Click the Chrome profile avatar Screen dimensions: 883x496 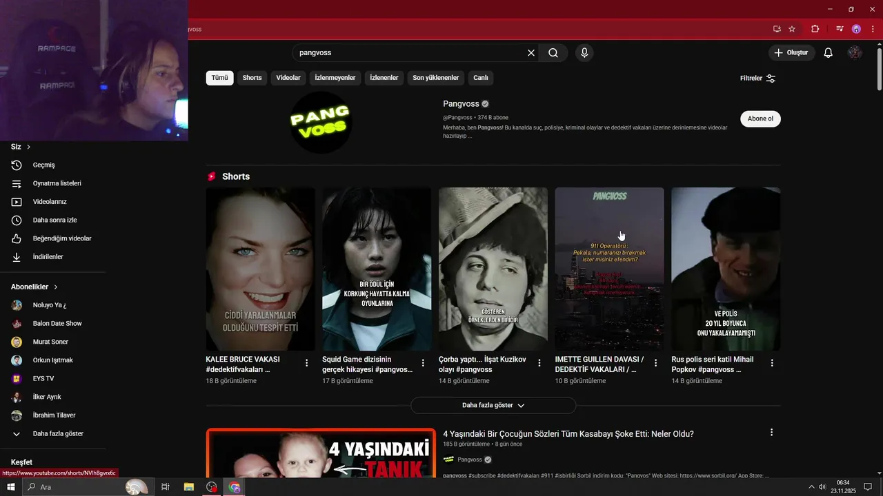(x=856, y=29)
